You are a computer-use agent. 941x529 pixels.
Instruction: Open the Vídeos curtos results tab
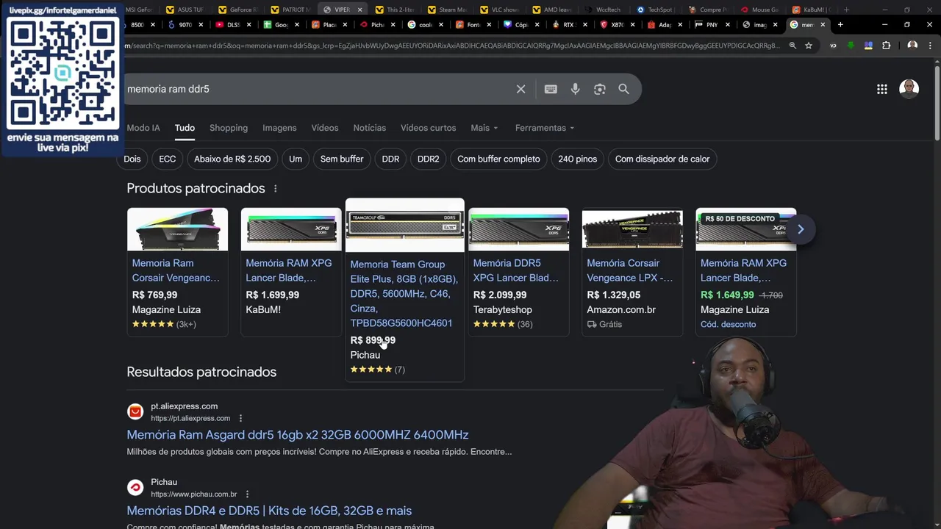pos(429,128)
